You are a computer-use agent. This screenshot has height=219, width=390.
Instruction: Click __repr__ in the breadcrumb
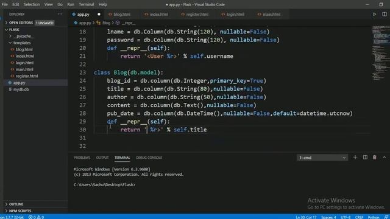[129, 23]
